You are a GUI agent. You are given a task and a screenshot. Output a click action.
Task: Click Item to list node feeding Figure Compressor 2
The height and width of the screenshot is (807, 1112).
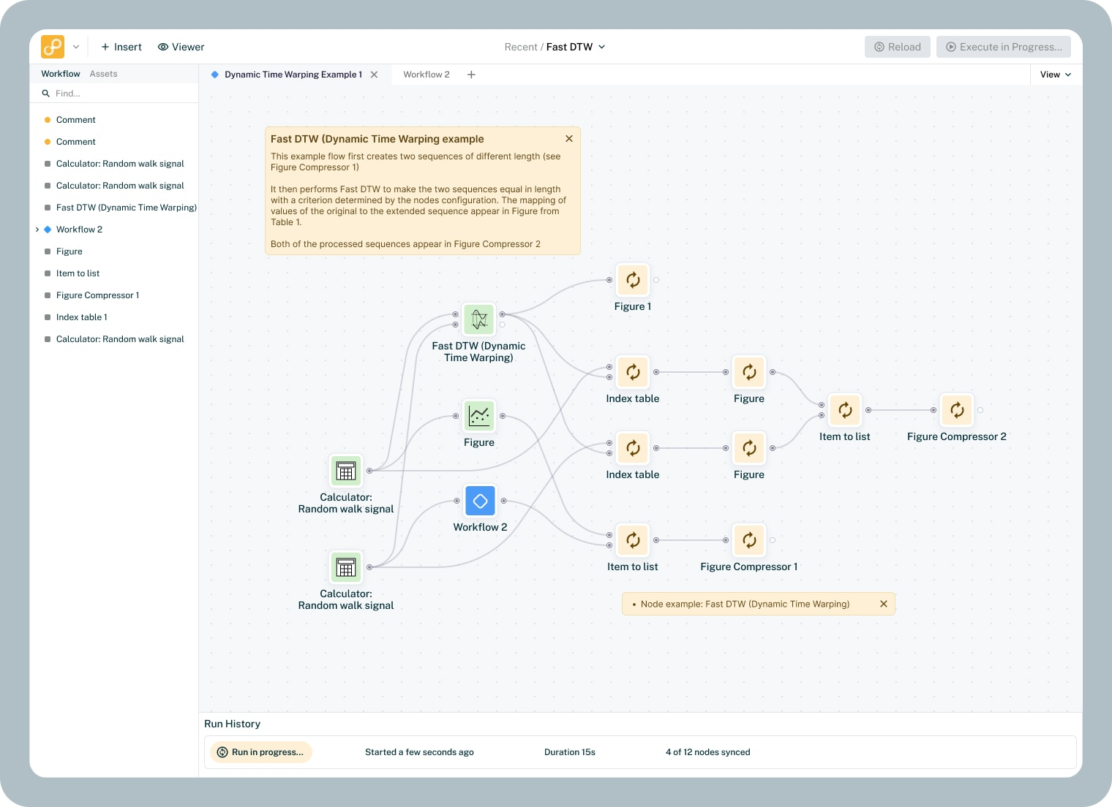pos(845,410)
